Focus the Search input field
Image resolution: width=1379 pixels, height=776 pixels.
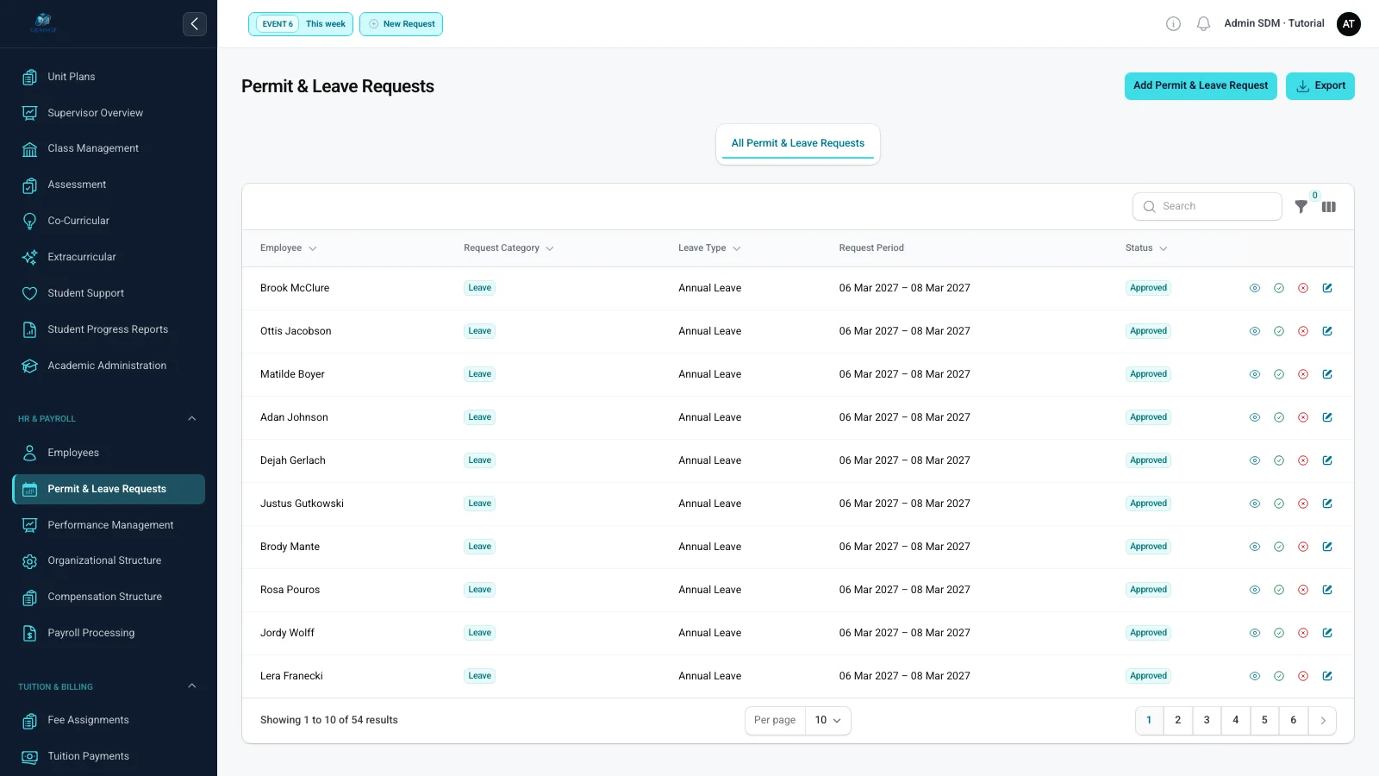(x=1207, y=207)
